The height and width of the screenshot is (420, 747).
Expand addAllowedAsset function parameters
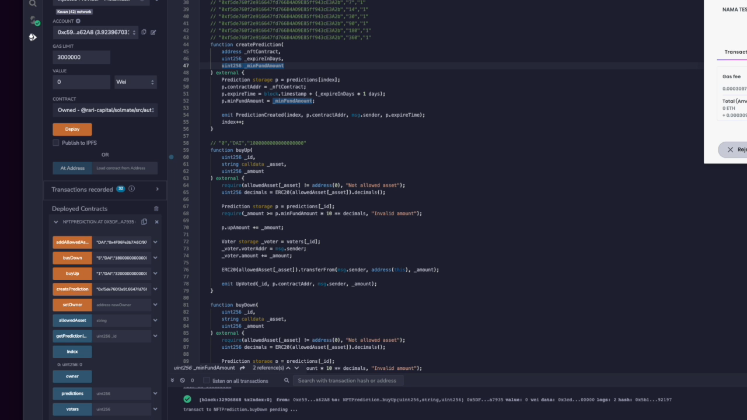[155, 242]
